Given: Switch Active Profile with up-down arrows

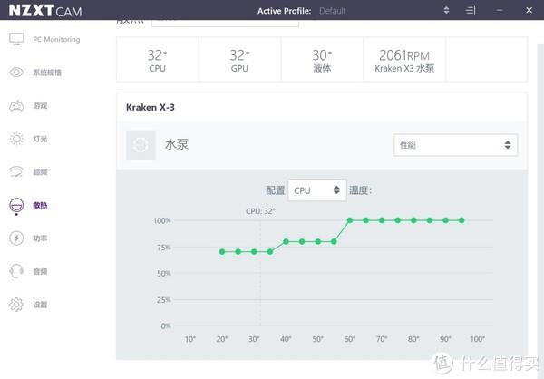Looking at the screenshot, I should click(x=446, y=10).
